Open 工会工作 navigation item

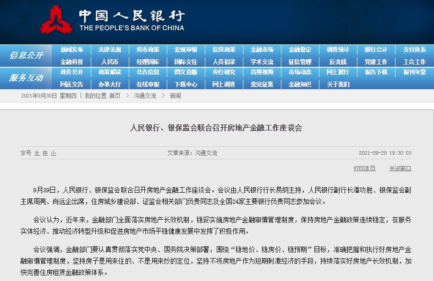414,62
